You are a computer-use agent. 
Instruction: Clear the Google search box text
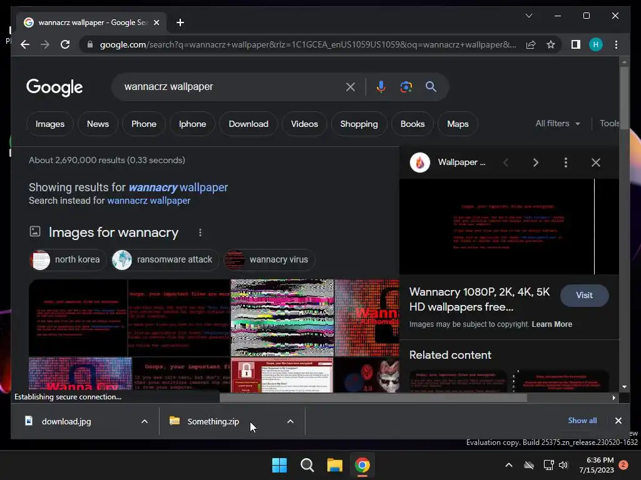tap(351, 86)
